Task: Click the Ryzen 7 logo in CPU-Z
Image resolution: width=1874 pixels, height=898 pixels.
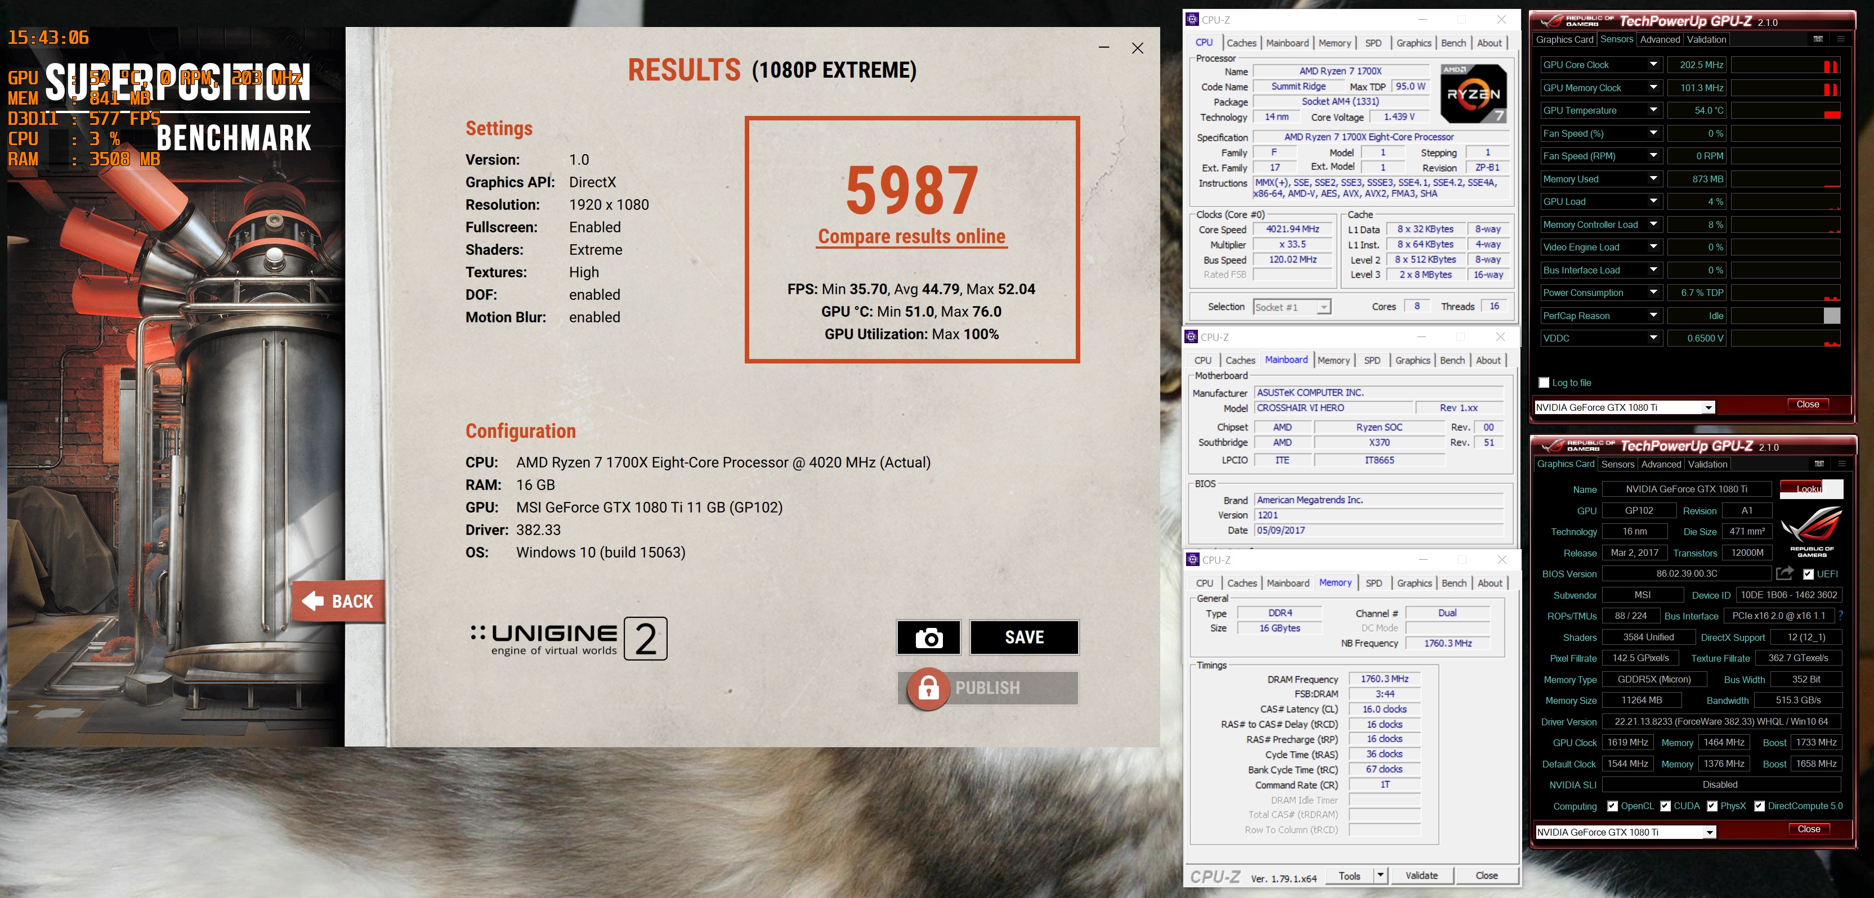Action: [1473, 93]
